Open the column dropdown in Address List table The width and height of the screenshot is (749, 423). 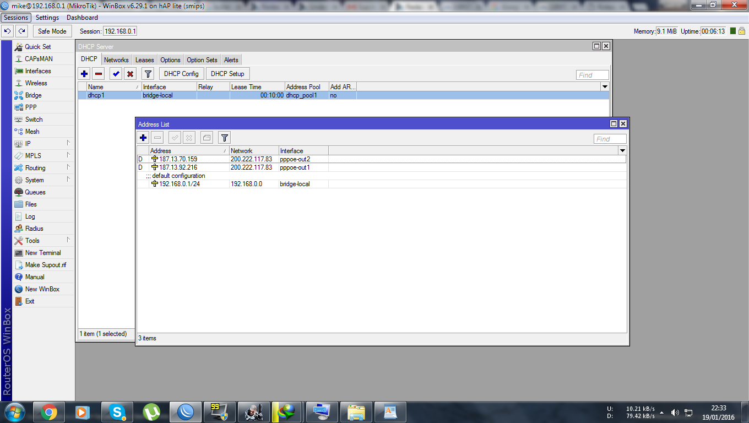tap(622, 151)
